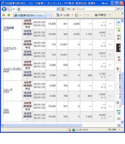Run search with the magnifier icon
The width and height of the screenshot is (125, 144).
118,9
